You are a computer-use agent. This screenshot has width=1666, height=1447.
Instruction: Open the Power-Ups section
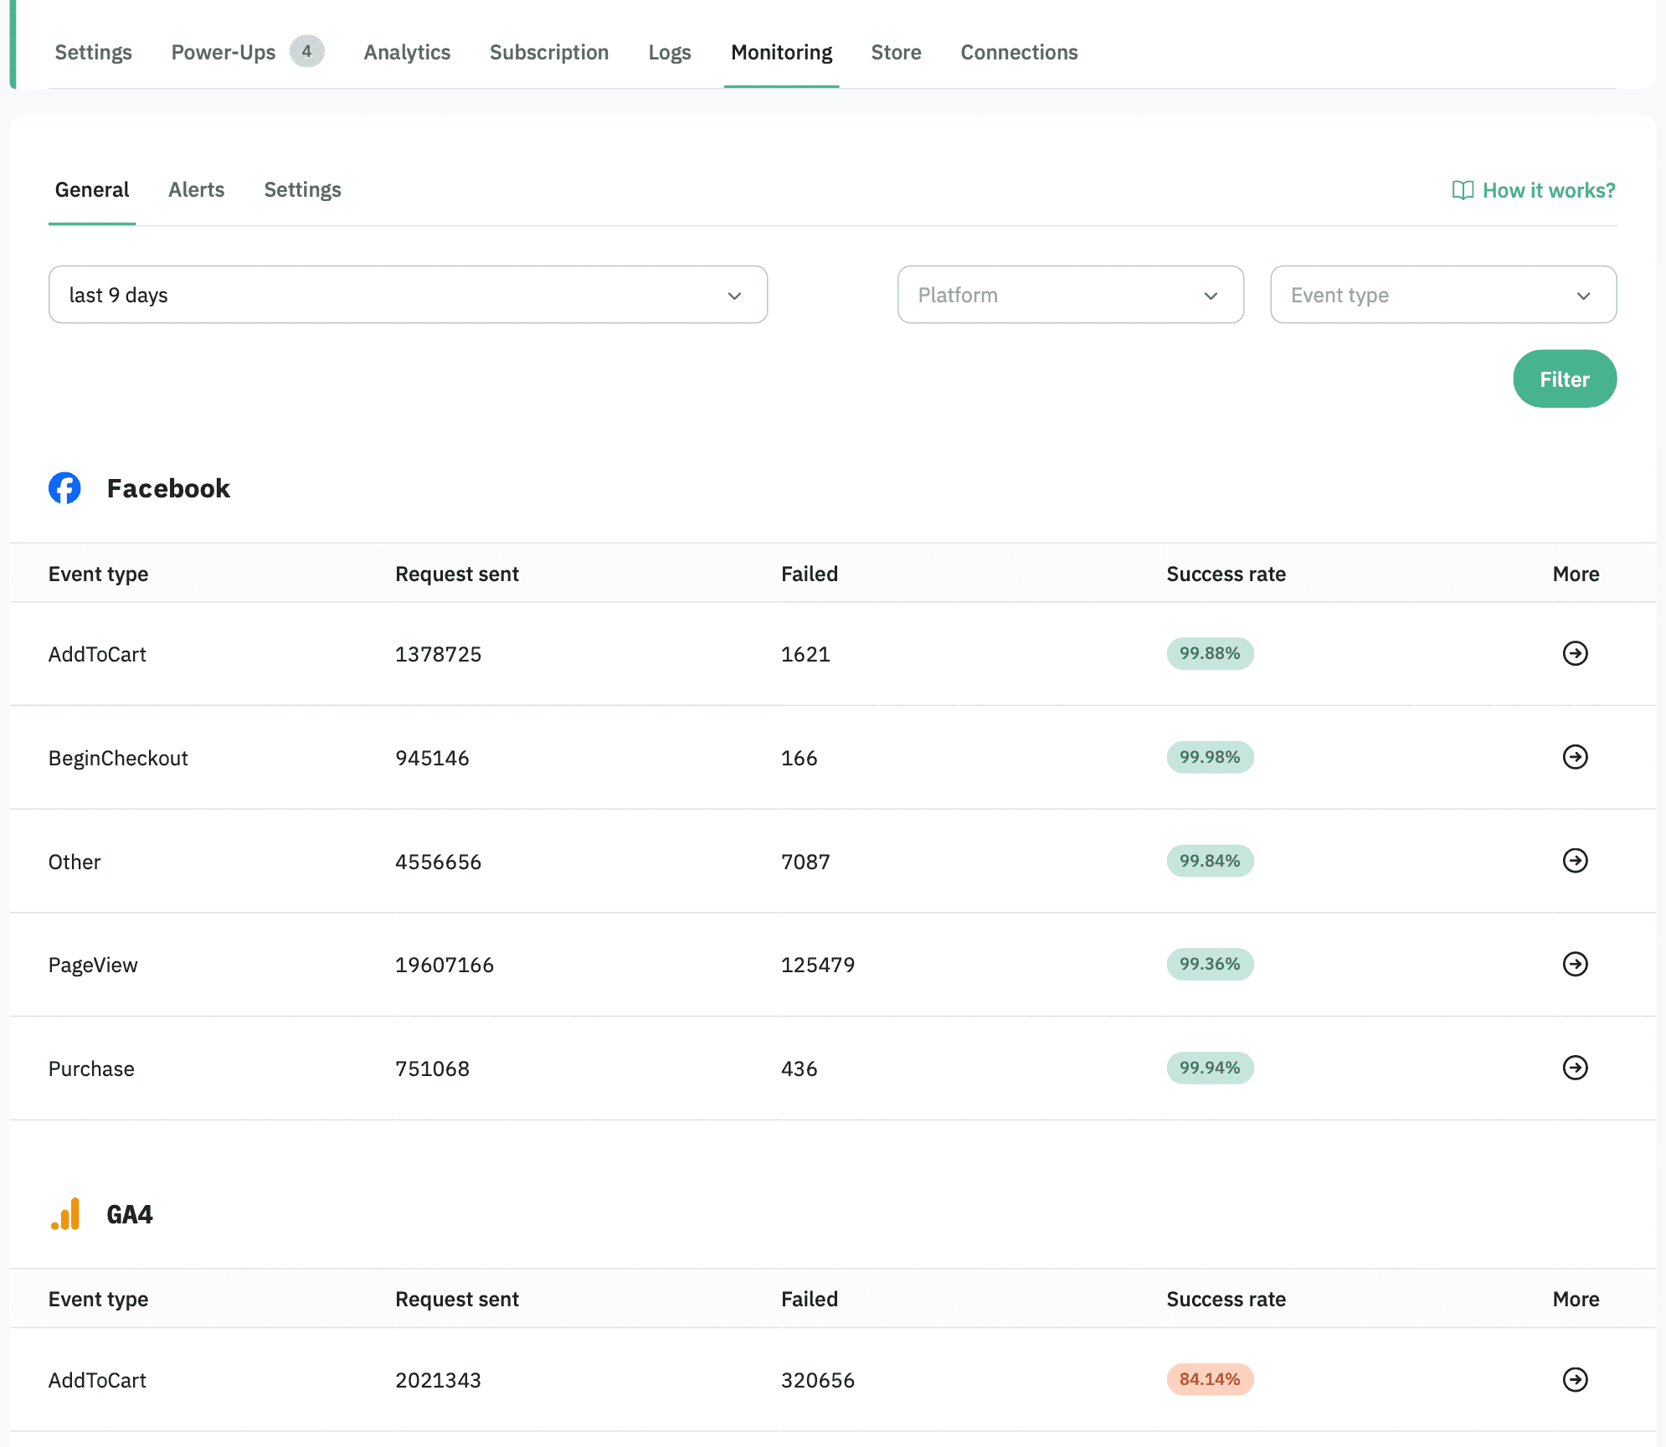coord(224,52)
